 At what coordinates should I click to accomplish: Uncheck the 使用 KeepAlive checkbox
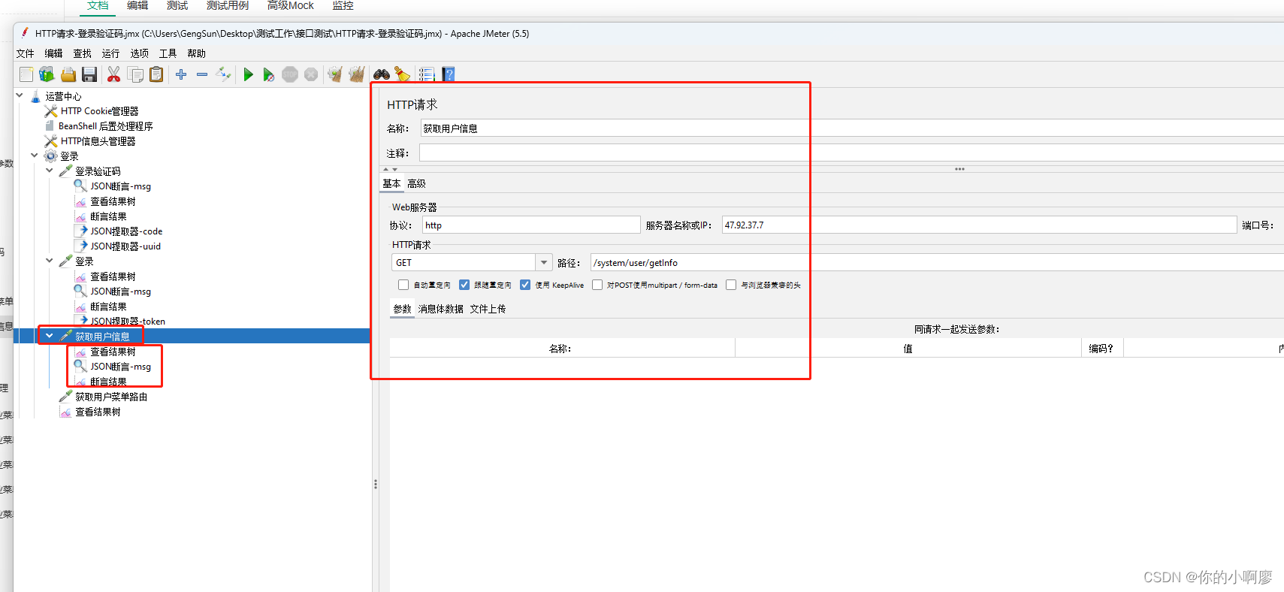[525, 285]
